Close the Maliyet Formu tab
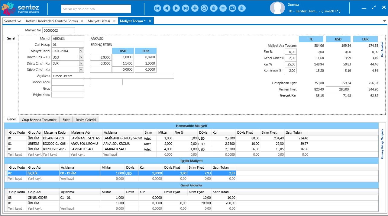 [150, 21]
